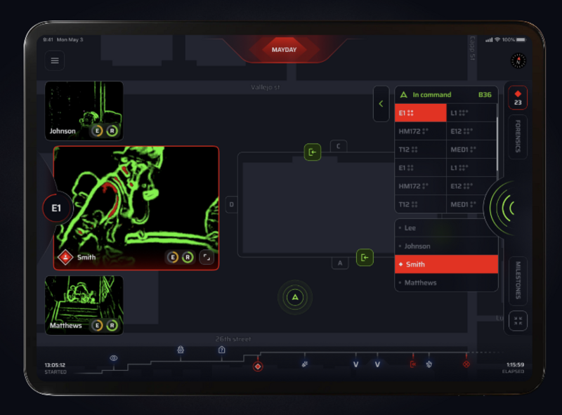
Task: Select Lee from the crew list
Action: pos(446,228)
